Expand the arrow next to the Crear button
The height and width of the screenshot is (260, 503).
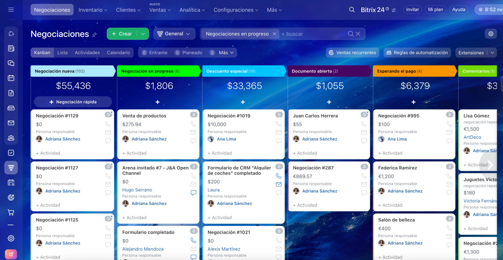click(143, 34)
